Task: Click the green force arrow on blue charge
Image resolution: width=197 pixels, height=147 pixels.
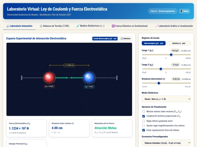Action: coord(77,78)
